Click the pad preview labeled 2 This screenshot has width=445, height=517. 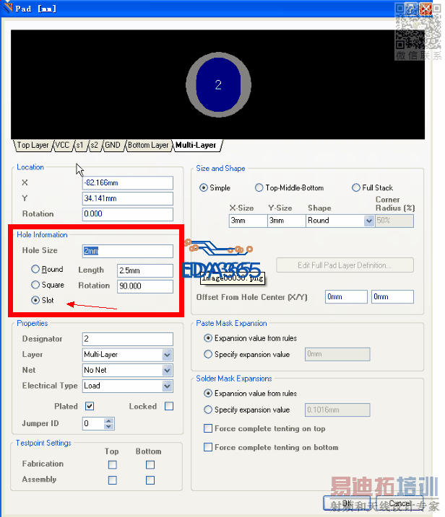[x=218, y=85]
